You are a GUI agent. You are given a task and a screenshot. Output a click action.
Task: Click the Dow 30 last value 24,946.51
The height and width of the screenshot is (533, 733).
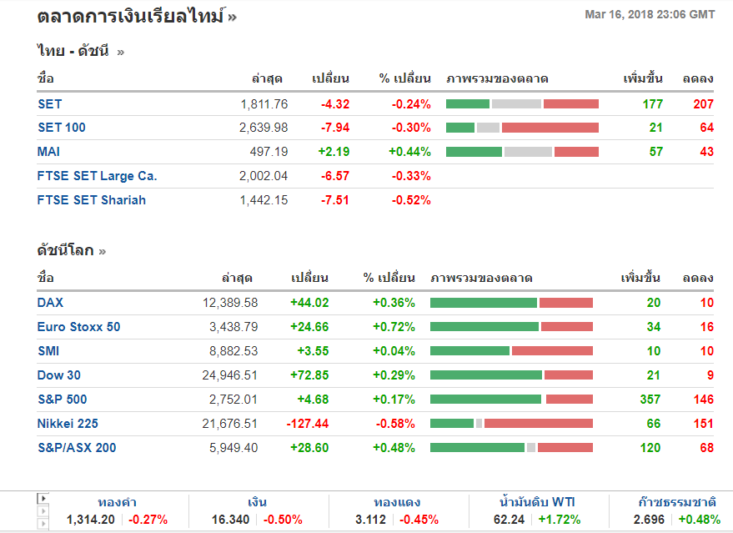point(230,375)
